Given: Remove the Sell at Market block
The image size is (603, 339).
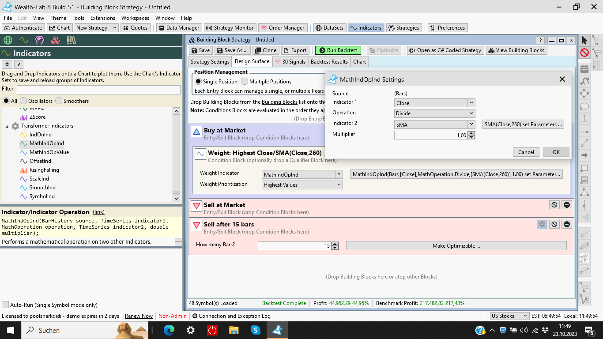Looking at the screenshot, I should [567, 205].
